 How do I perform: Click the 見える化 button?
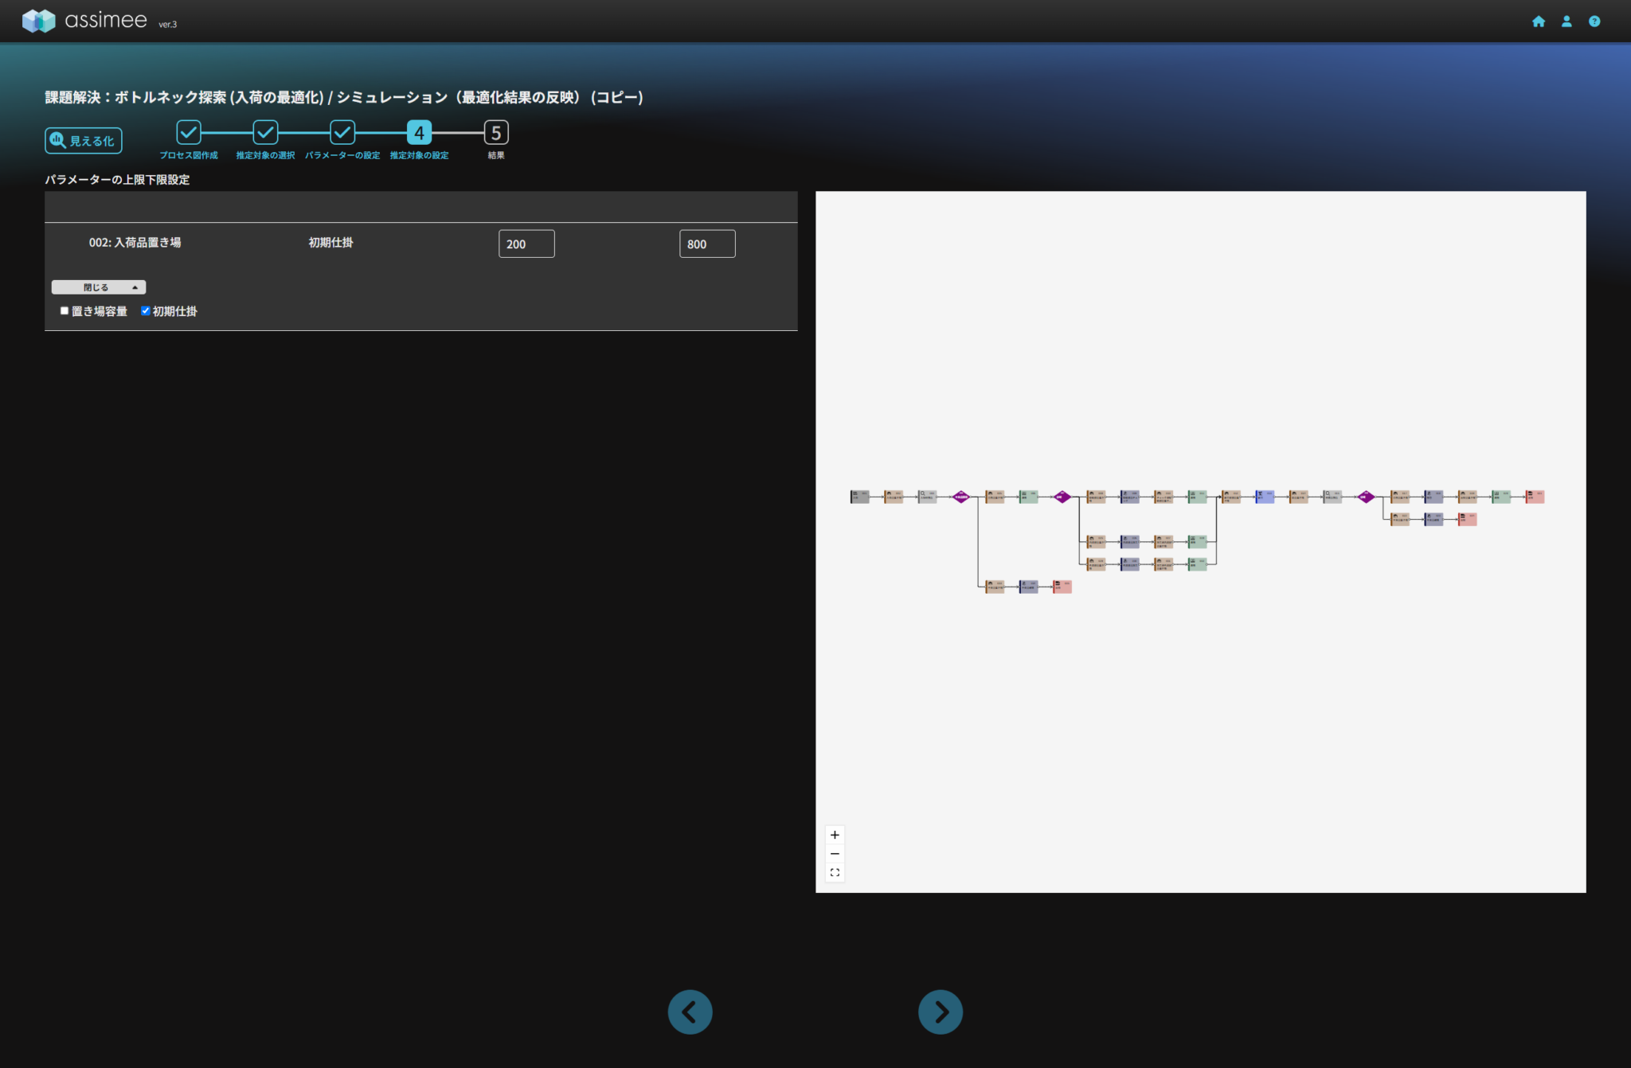[84, 141]
